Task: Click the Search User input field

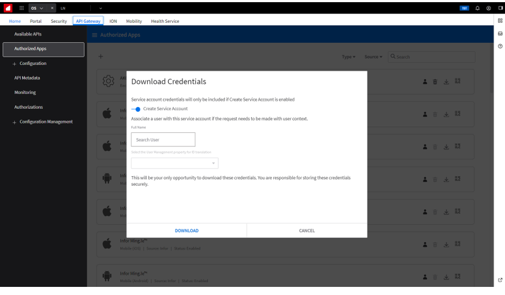Action: (x=163, y=139)
